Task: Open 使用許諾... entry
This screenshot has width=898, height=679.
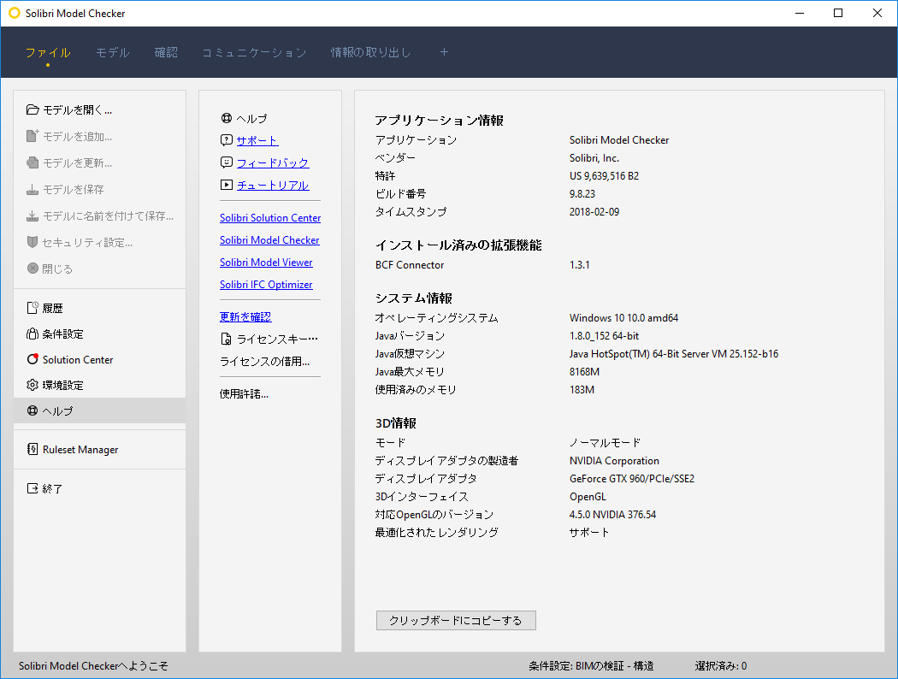Action: [244, 394]
